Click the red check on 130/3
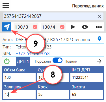Image resolution: width=106 pixels, height=102 pixels. 35,27
